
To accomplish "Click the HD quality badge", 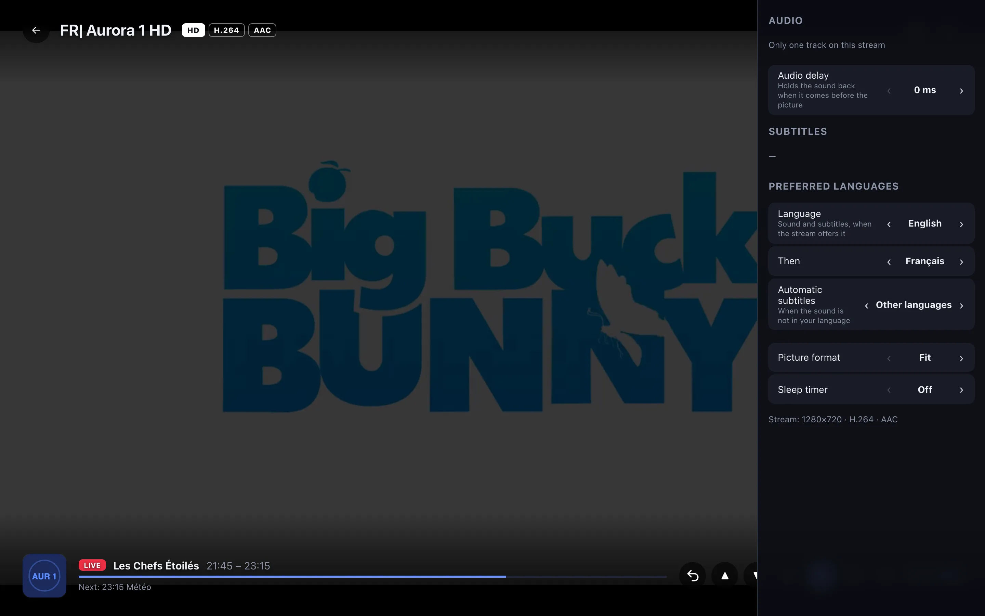I will click(x=193, y=30).
